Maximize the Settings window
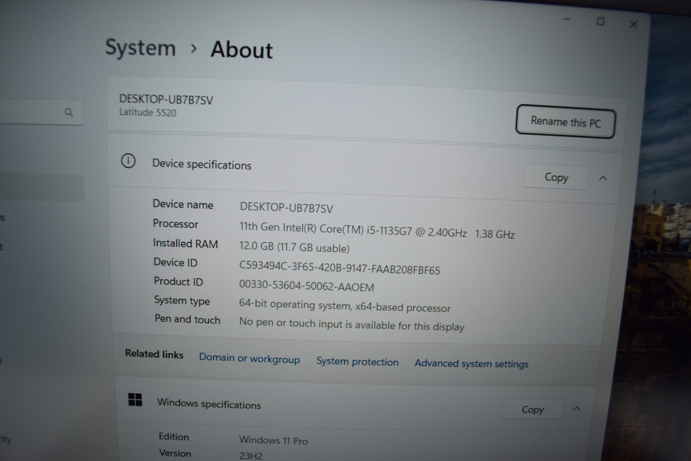 600,21
